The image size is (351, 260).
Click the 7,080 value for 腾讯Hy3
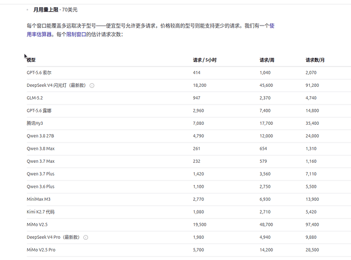pyautogui.click(x=198, y=123)
